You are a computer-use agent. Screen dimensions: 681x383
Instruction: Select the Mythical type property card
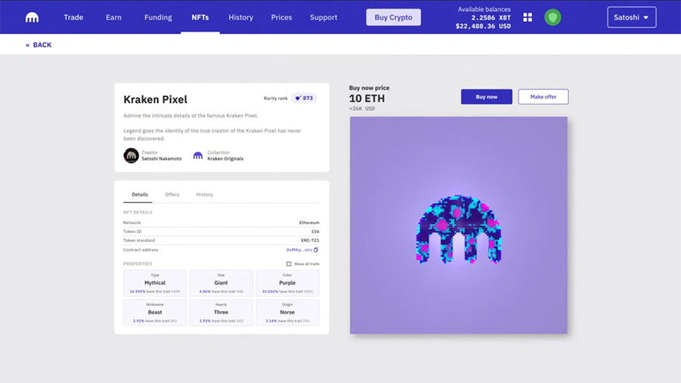tap(155, 283)
